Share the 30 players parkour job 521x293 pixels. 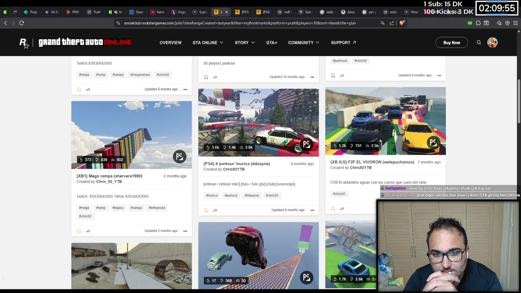click(x=215, y=77)
